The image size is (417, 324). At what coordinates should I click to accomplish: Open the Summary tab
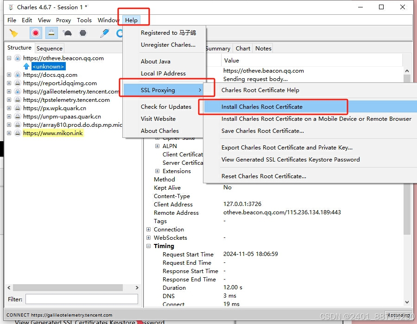click(x=218, y=48)
